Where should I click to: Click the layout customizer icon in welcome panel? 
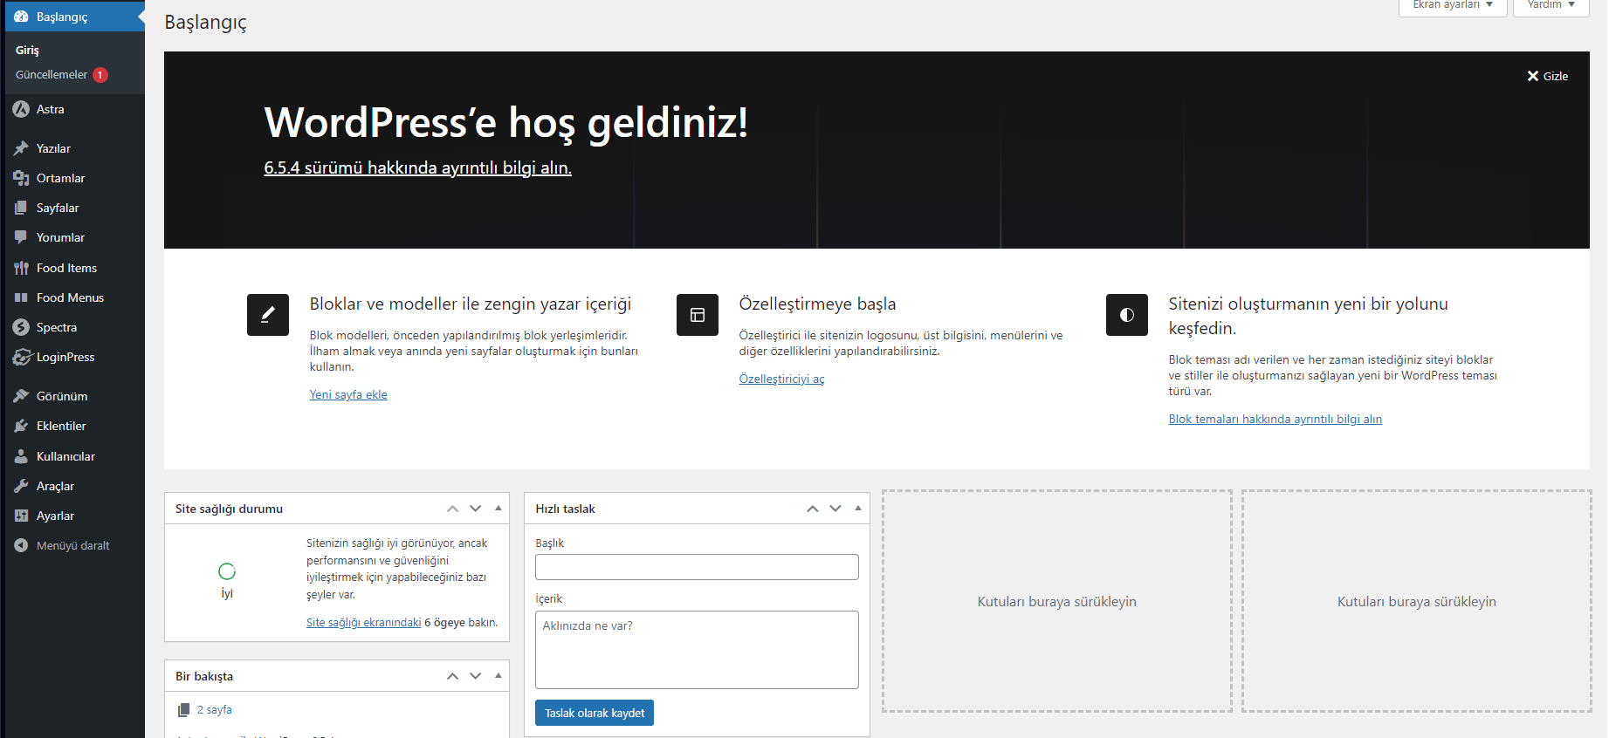[698, 315]
